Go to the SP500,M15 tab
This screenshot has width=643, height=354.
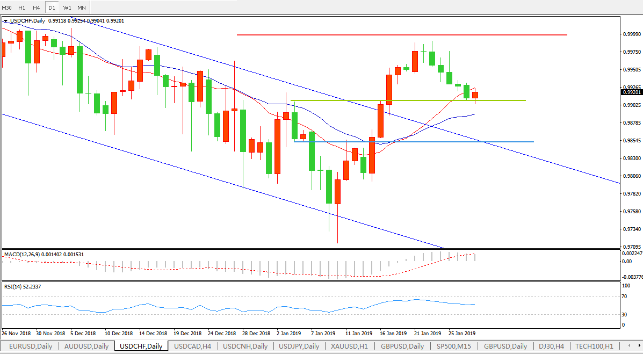[454, 346]
